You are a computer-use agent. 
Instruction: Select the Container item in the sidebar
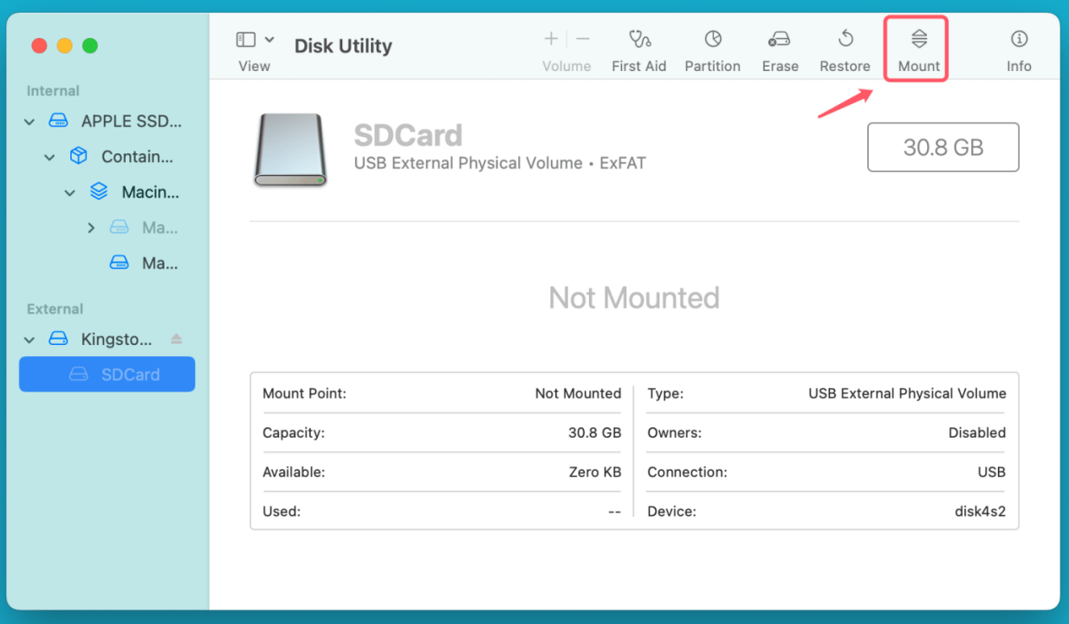point(139,156)
